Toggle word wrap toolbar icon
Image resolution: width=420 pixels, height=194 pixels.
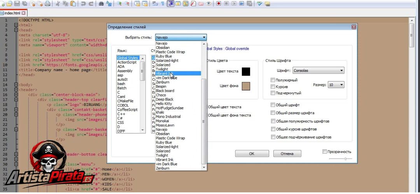click(x=155, y=4)
